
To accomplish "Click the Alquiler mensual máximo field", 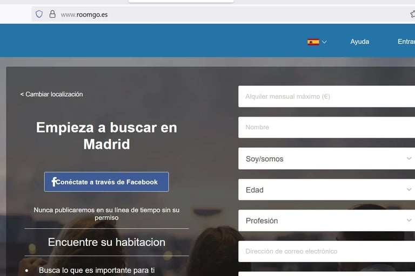I will click(326, 96).
